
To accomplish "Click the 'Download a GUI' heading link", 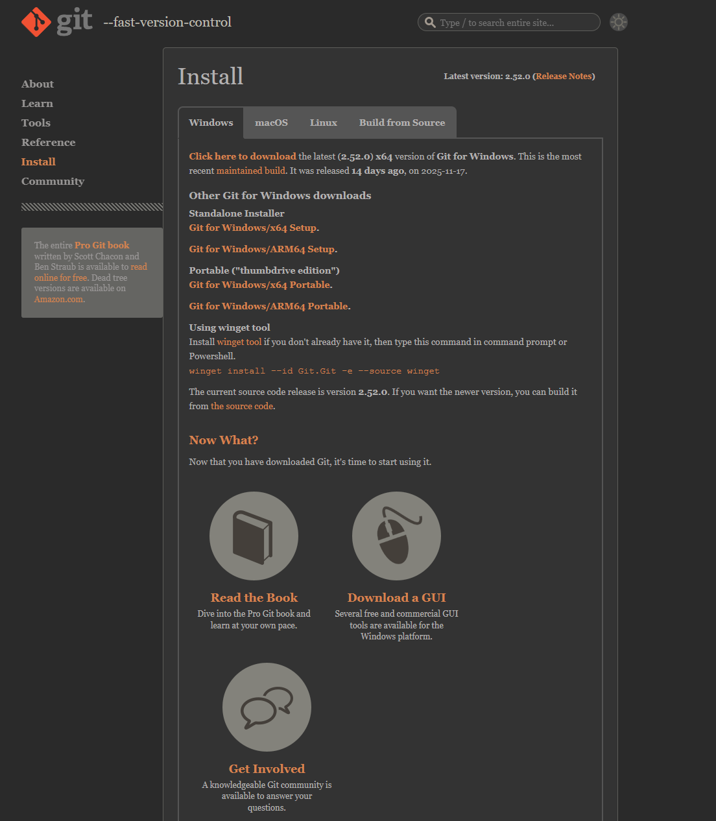I will [x=397, y=598].
